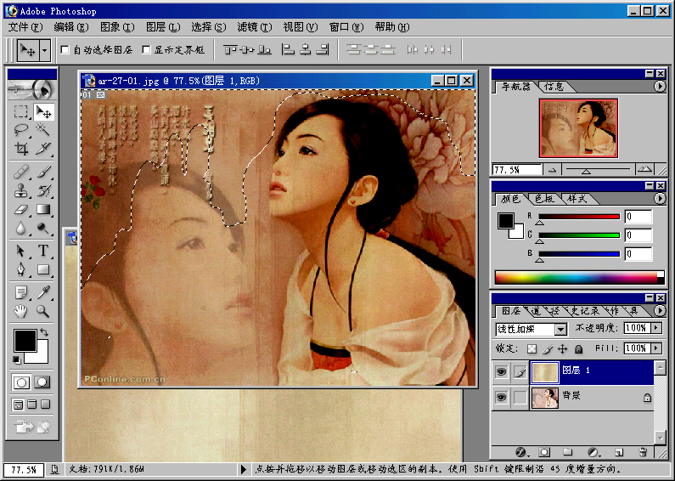This screenshot has height=481, width=675.
Task: Click Navigator zoom percentage field
Action: tap(516, 170)
